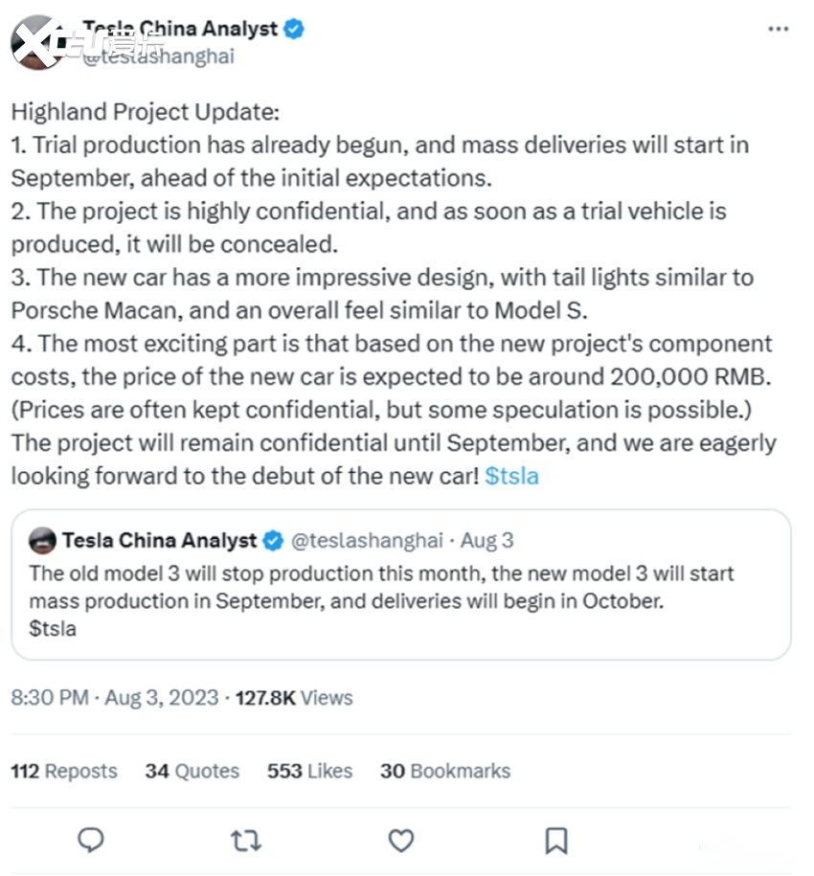The image size is (814, 876).
Task: Click the repost icon at the bottom
Action: (245, 840)
